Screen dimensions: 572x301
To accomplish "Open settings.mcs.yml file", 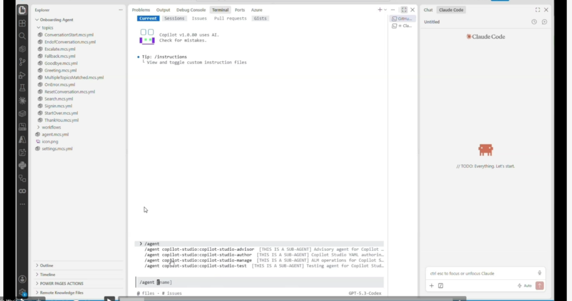I will point(57,149).
